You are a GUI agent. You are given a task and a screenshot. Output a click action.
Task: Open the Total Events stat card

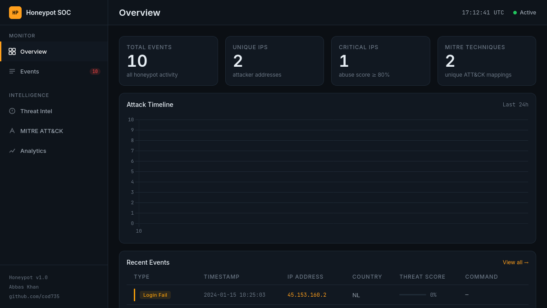pyautogui.click(x=168, y=61)
